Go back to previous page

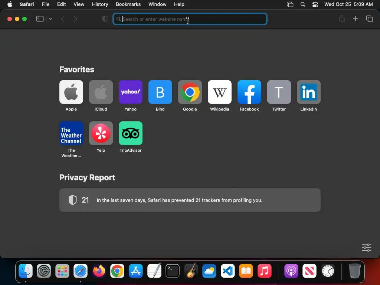pyautogui.click(x=62, y=19)
